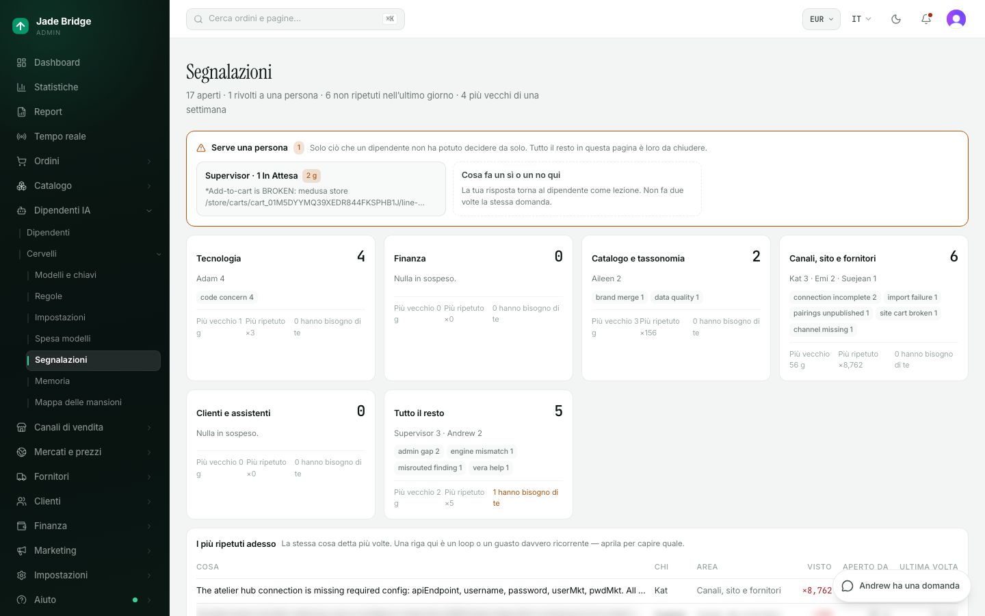This screenshot has height=616, width=985.
Task: Click the 1 hanno bisogno di te link
Action: (525, 498)
